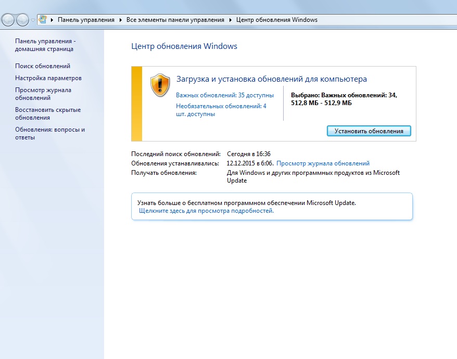Click Выбрано: Важных обновлений: 34 text

pos(344,95)
